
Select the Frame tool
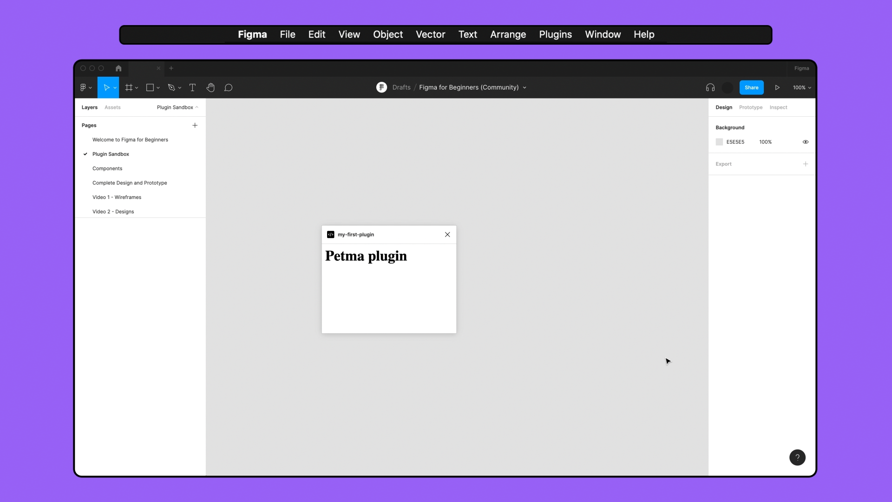129,87
